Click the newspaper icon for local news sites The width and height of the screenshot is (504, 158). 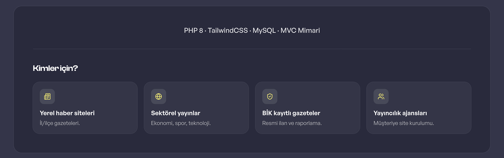pyautogui.click(x=47, y=96)
